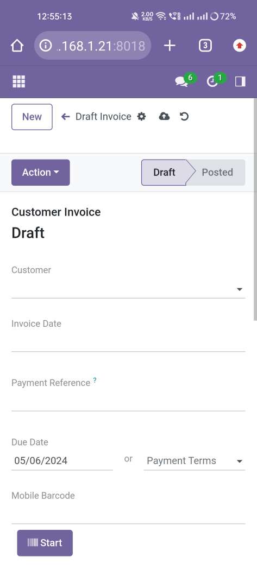257x570 pixels.
Task: Open the Customer dropdown arrow
Action: point(240,289)
